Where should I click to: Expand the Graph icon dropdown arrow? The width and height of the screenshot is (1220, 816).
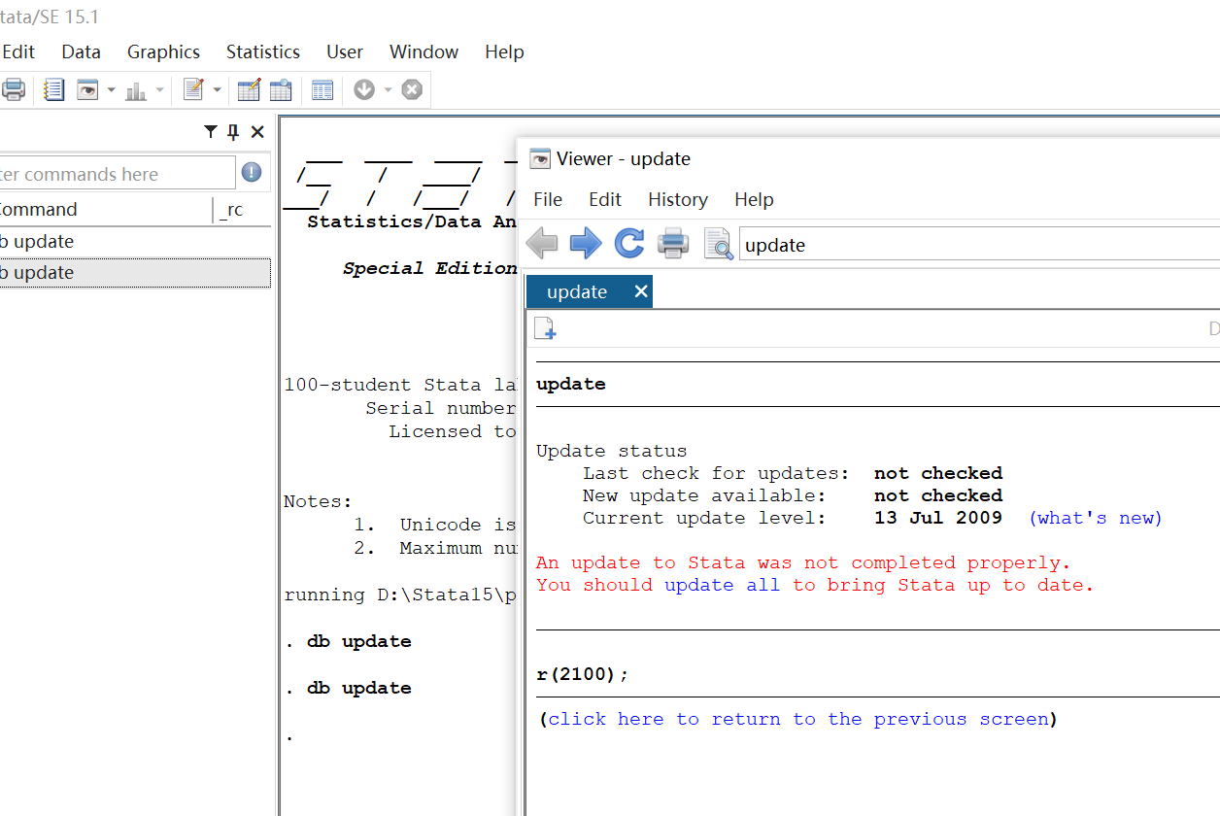click(159, 90)
